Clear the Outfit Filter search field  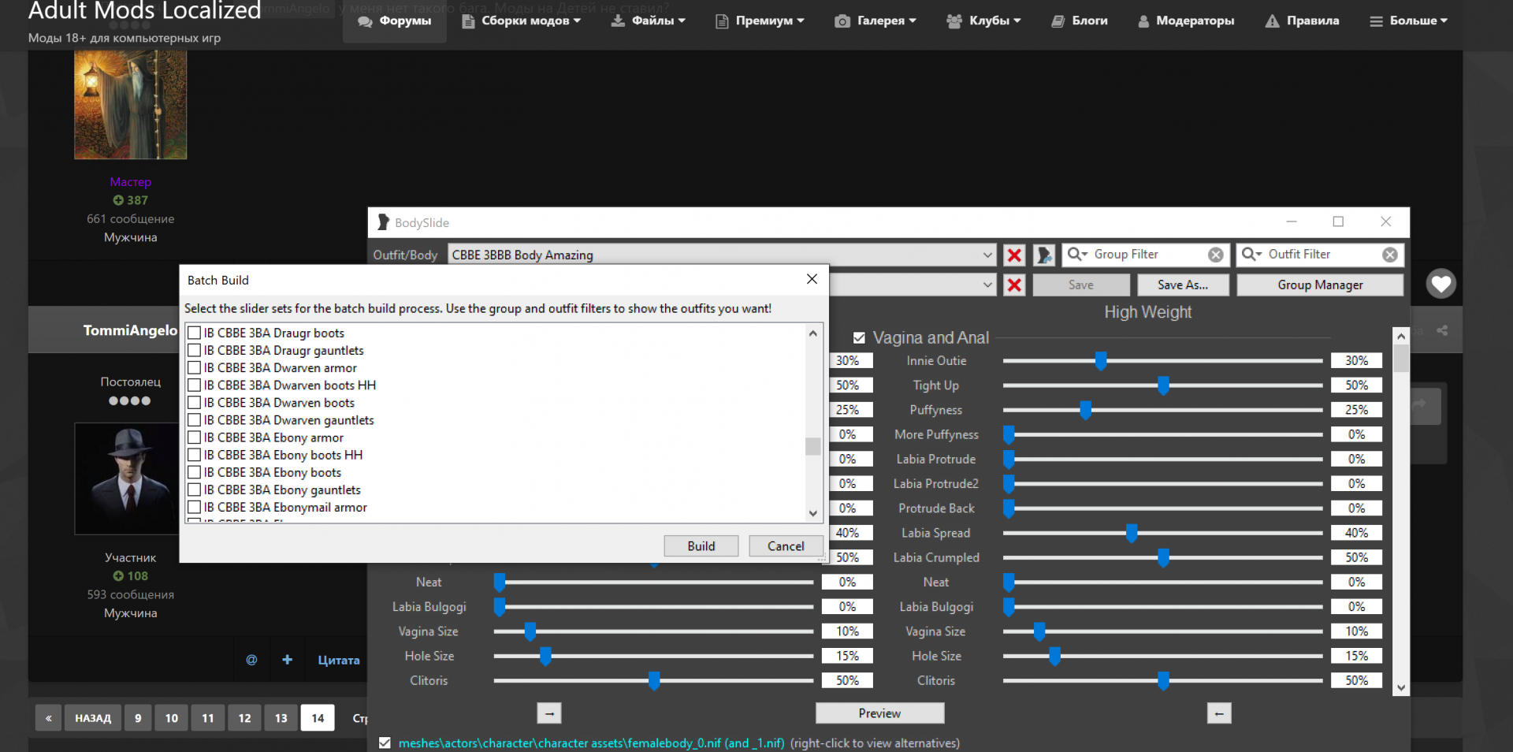coord(1390,255)
